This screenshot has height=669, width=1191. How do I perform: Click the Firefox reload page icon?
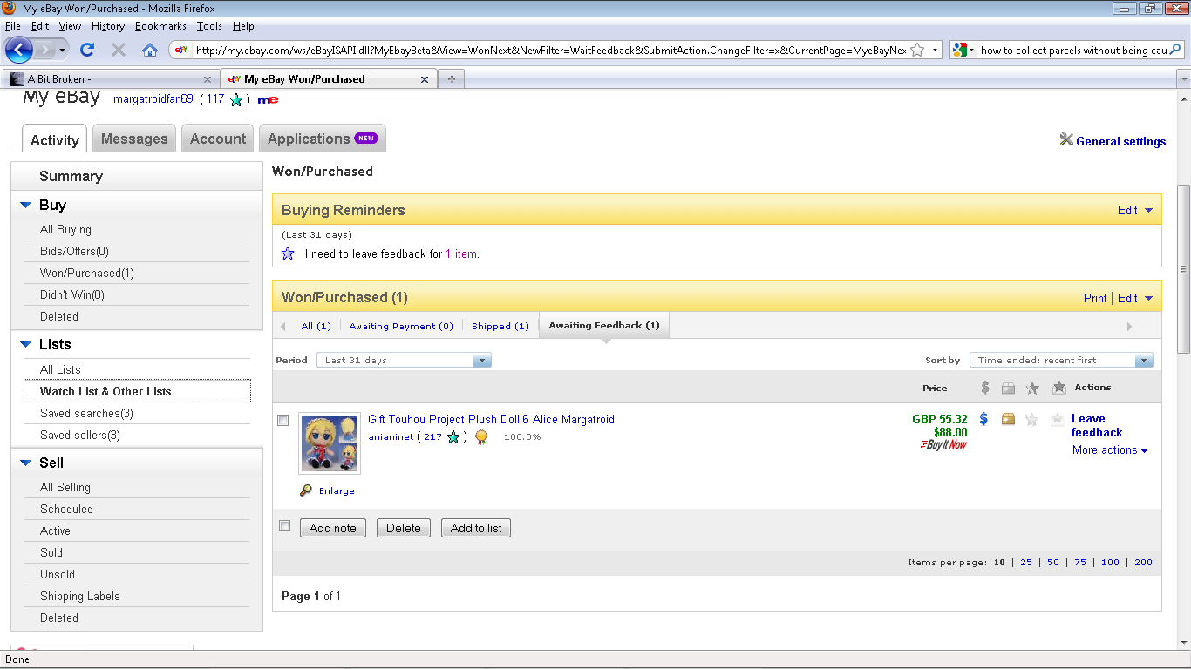[87, 50]
